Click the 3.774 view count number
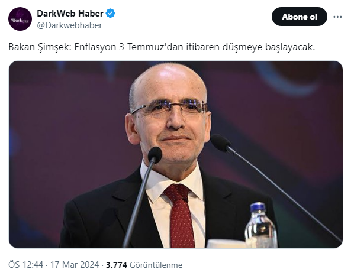This screenshot has height=279, width=354. pos(117,265)
